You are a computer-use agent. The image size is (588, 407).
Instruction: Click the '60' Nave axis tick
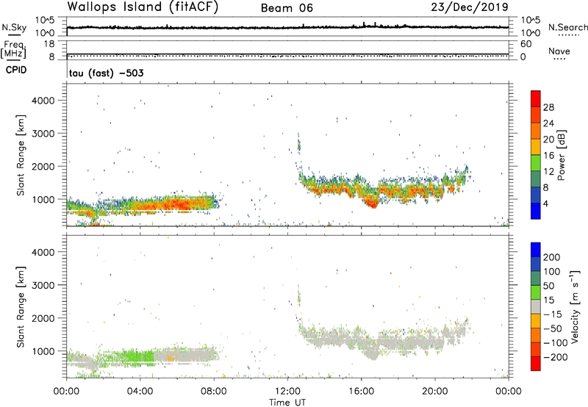coord(526,44)
